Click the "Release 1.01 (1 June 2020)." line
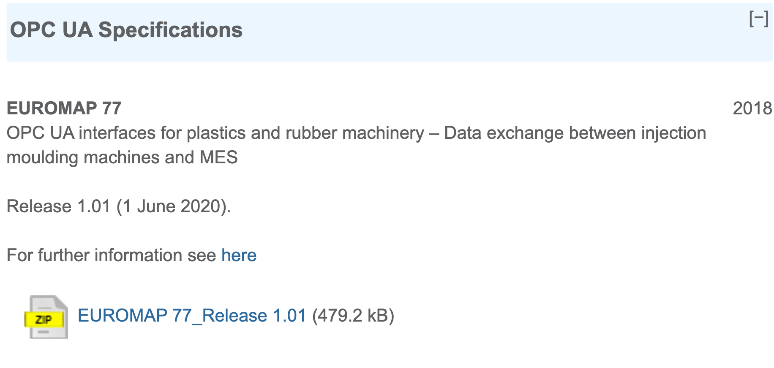 (119, 206)
